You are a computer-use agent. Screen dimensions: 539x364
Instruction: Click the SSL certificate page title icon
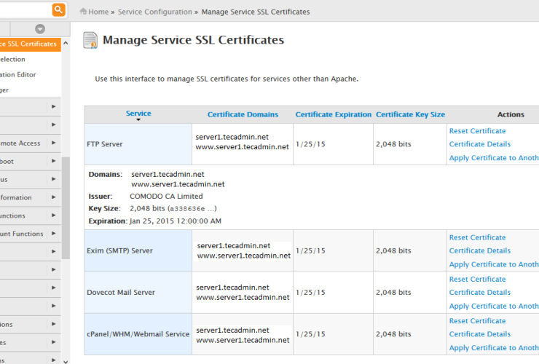(90, 40)
